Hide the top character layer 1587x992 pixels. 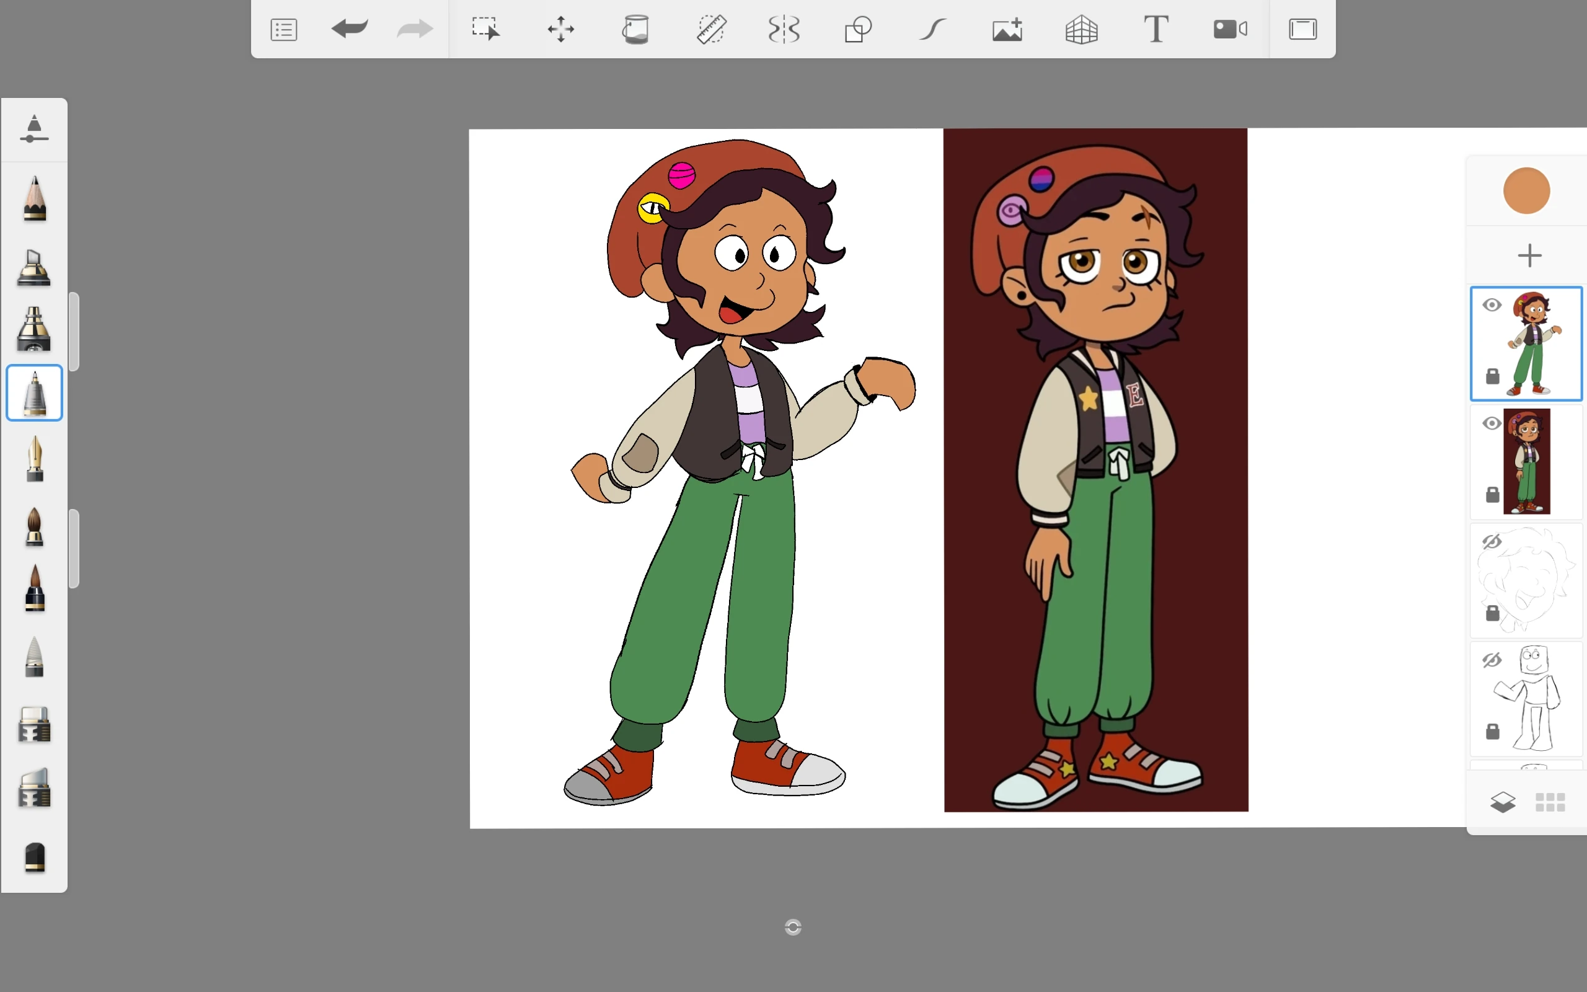pyautogui.click(x=1492, y=305)
